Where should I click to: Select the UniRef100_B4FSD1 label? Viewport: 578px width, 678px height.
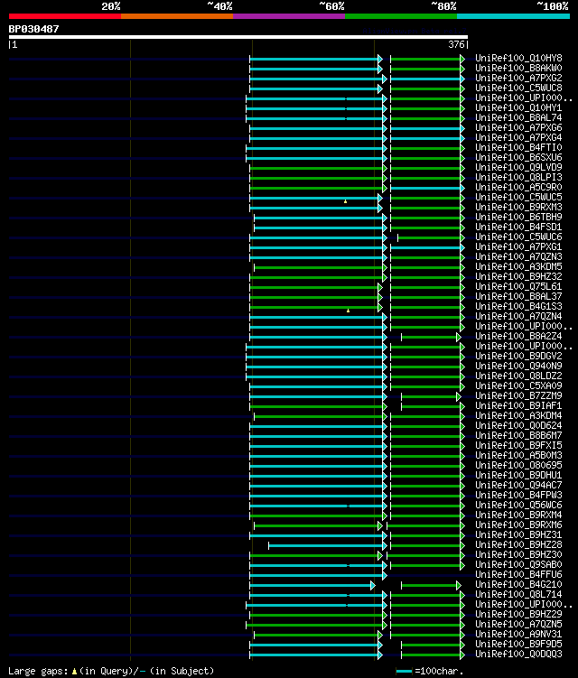coord(518,227)
